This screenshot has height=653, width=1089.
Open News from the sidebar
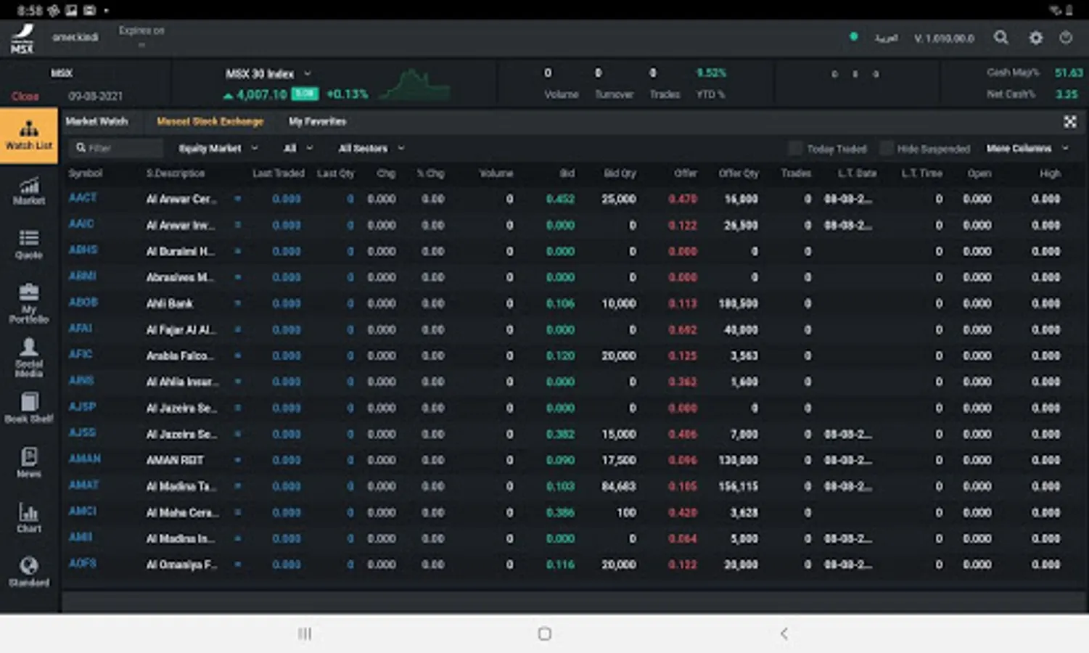[28, 462]
